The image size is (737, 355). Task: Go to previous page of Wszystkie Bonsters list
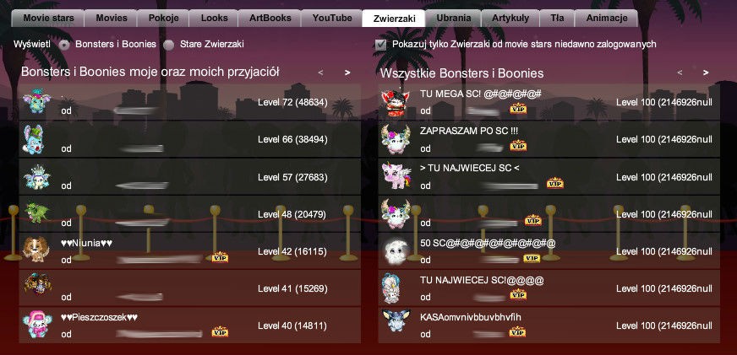click(x=680, y=73)
